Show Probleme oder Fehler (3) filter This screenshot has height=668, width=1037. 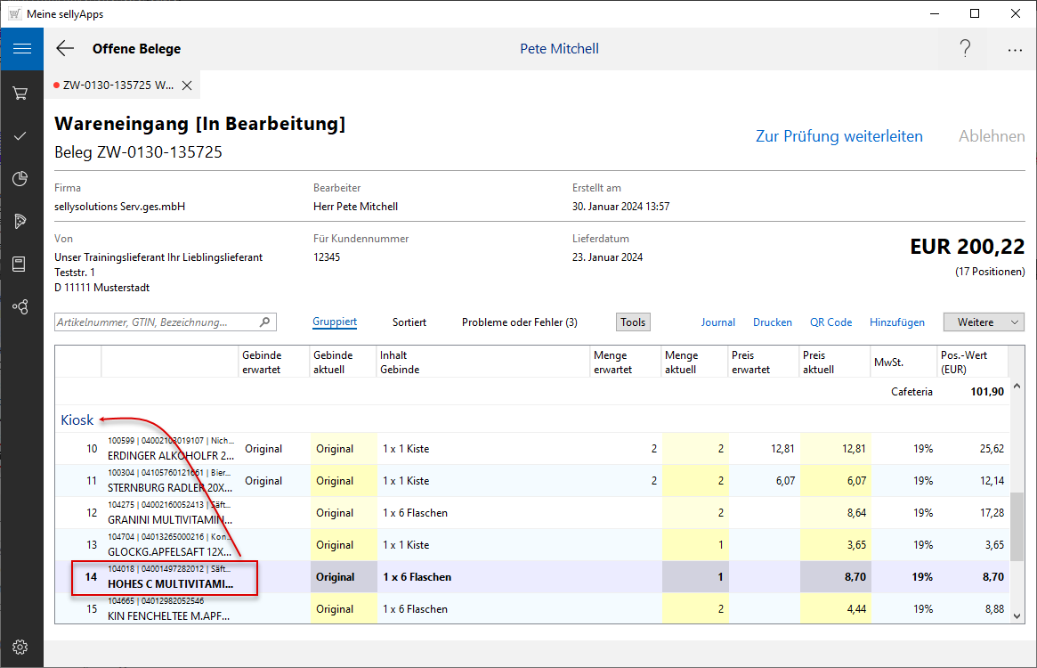[x=519, y=322]
